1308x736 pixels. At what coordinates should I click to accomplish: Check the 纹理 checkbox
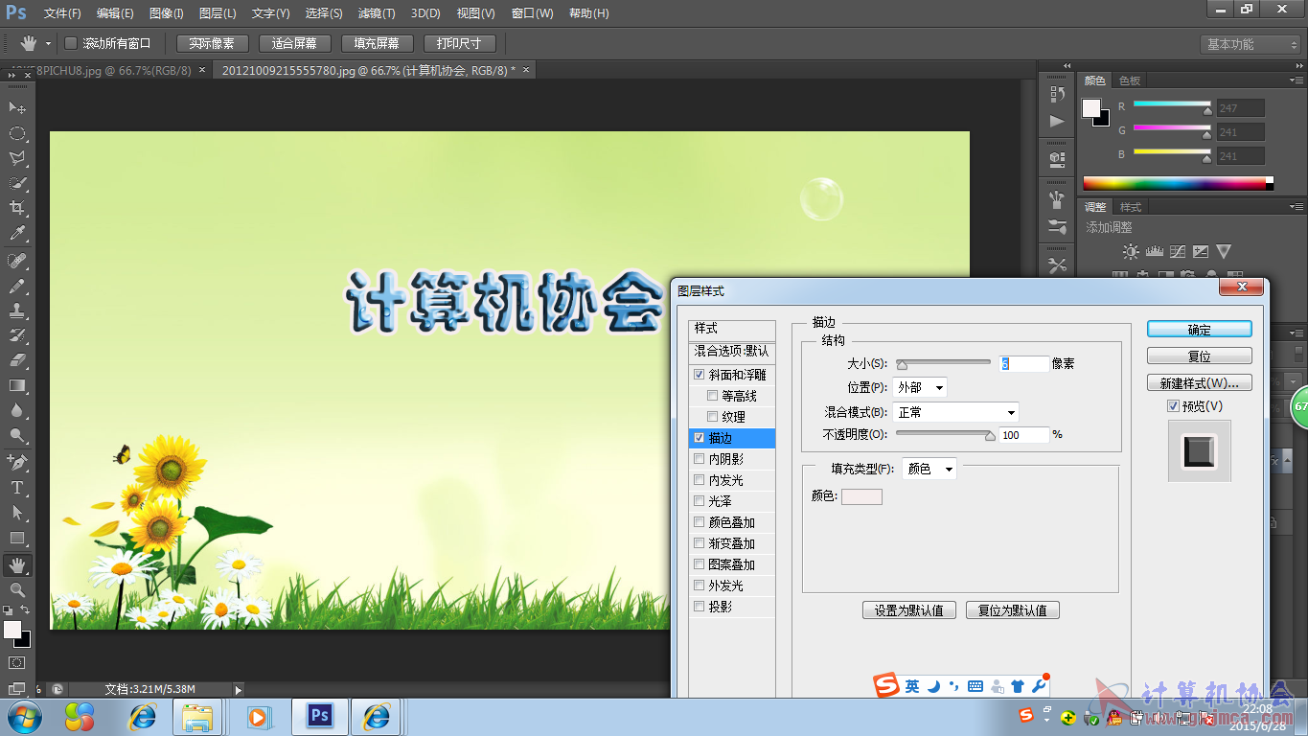tap(712, 417)
